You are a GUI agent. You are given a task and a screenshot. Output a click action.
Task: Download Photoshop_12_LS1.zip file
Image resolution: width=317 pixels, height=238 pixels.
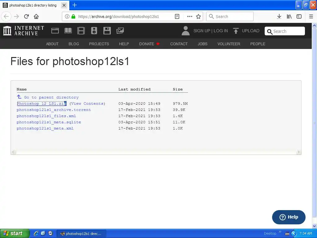click(x=42, y=104)
